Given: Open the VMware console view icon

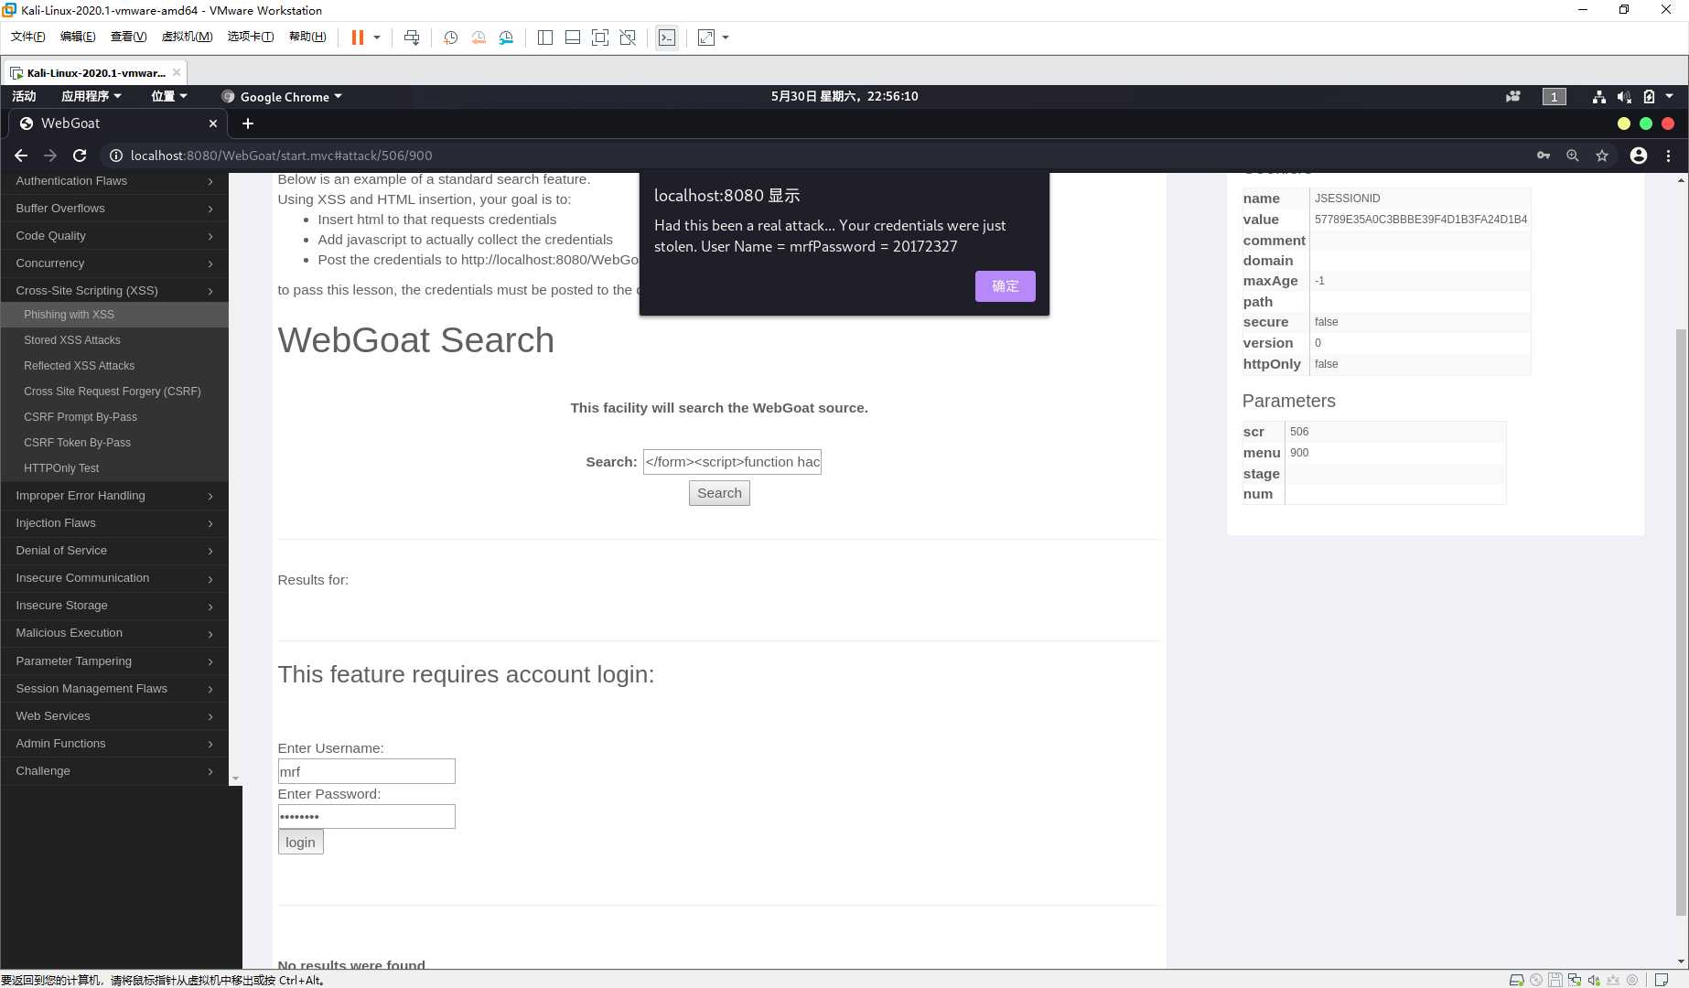Looking at the screenshot, I should (667, 38).
